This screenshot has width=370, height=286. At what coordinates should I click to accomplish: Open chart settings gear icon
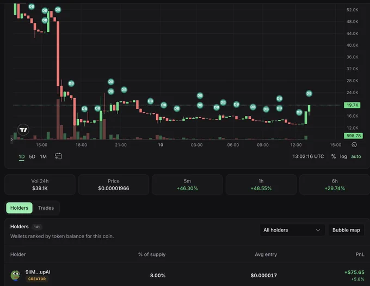354,145
